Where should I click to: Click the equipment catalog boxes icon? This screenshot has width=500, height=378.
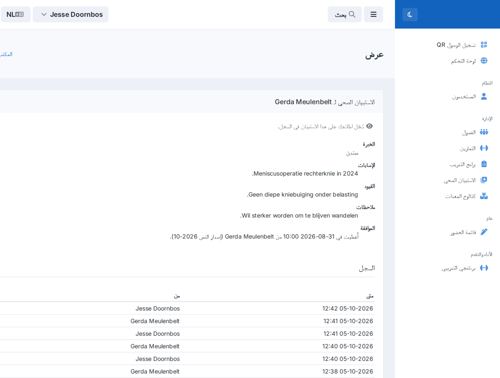click(x=484, y=196)
